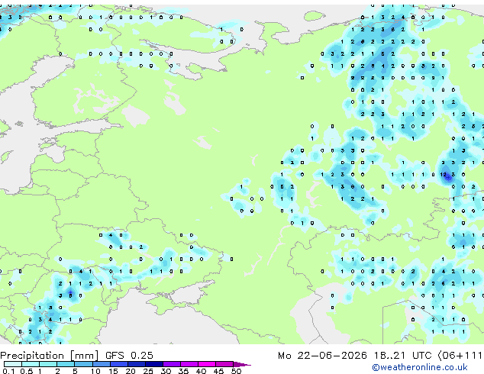Click the '12' precipitation value on the map

point(444,175)
